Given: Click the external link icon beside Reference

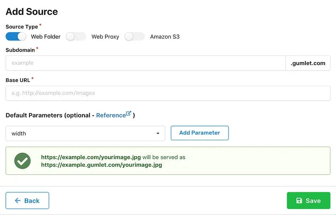Looking at the screenshot, I should [x=129, y=113].
